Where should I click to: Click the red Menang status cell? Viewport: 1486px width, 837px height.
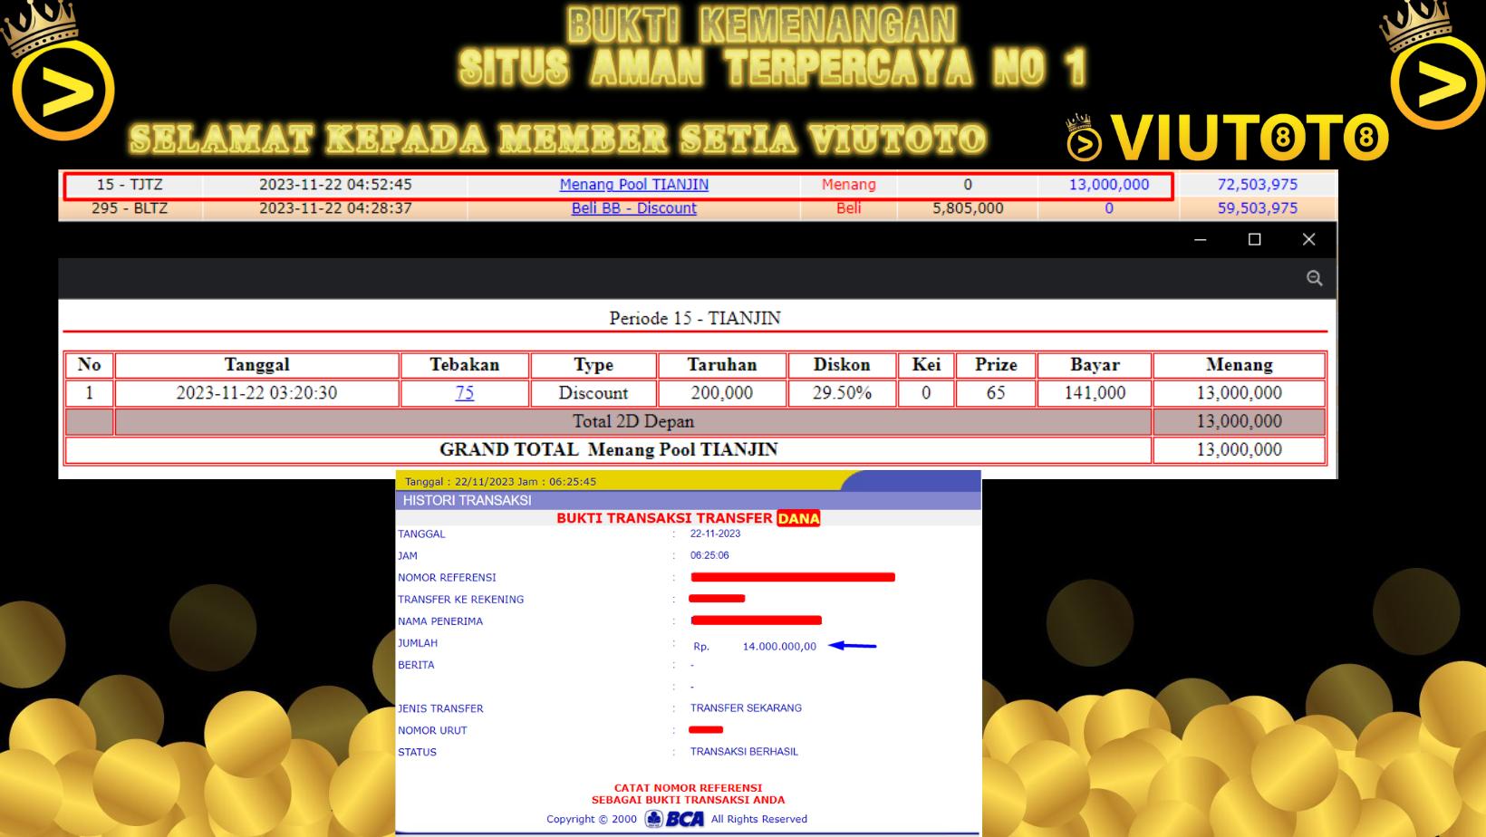(x=849, y=185)
